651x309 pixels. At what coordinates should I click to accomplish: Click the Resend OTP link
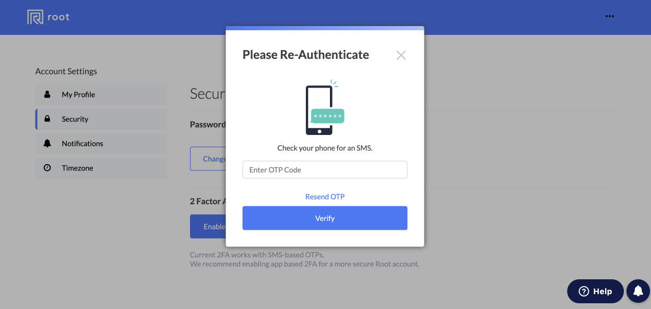point(325,196)
